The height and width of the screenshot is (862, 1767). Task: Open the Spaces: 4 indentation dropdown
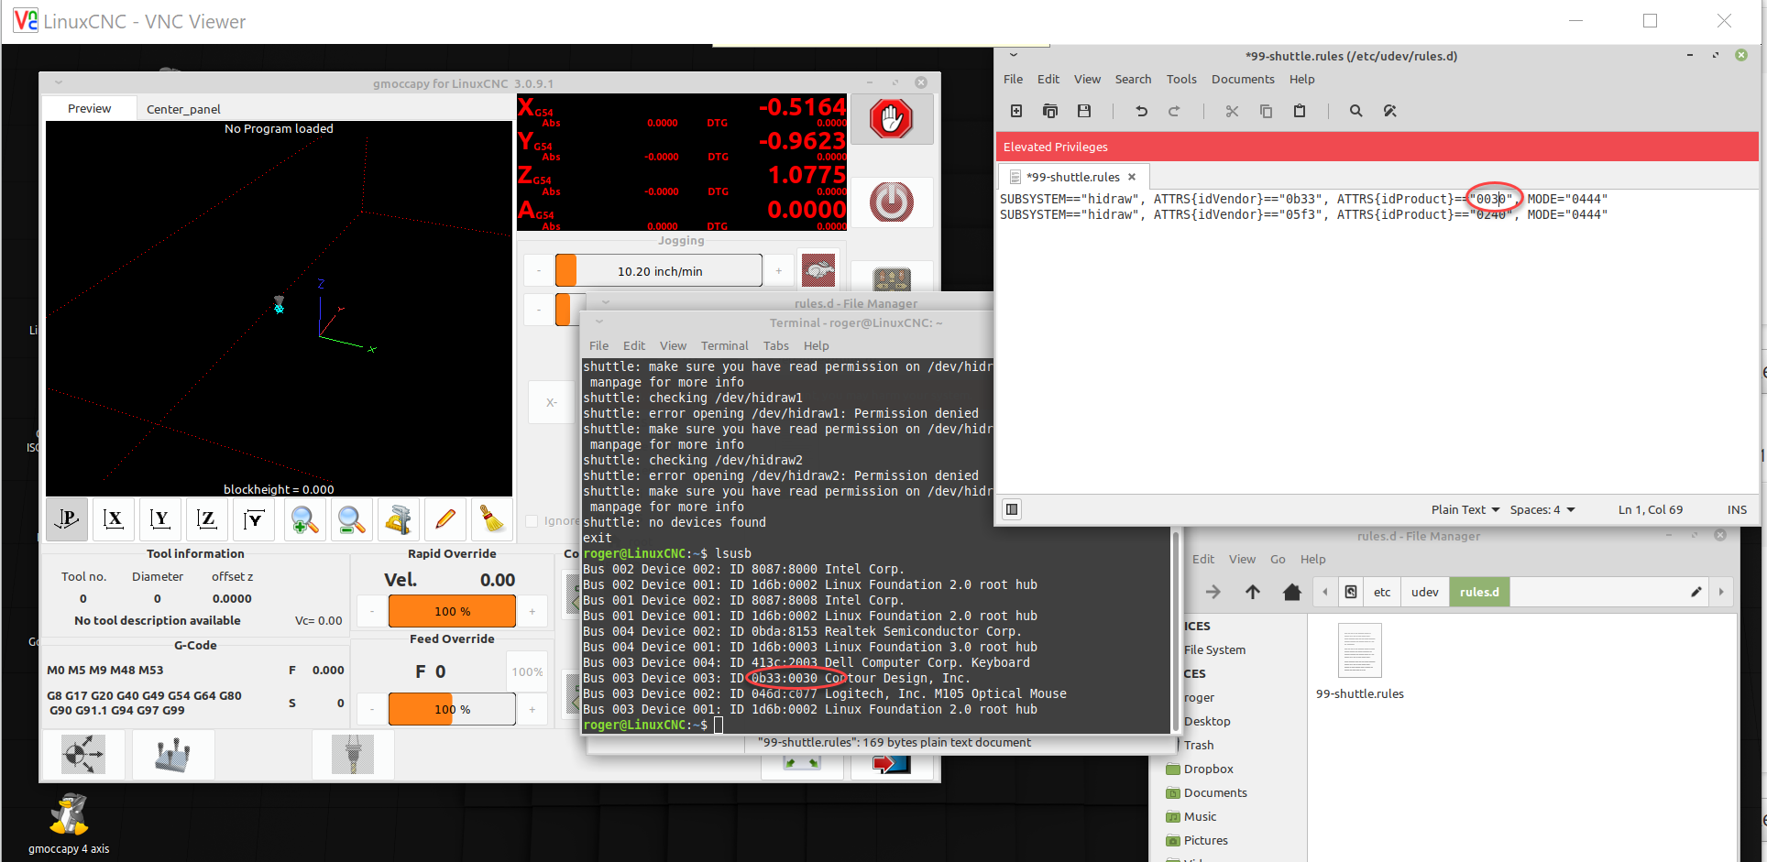click(x=1542, y=509)
